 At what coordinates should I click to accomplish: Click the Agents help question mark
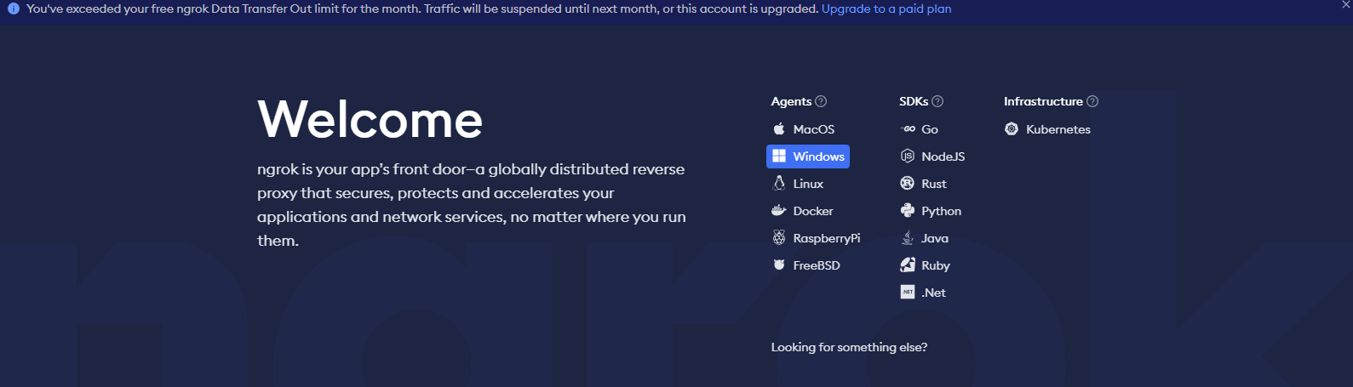(821, 101)
